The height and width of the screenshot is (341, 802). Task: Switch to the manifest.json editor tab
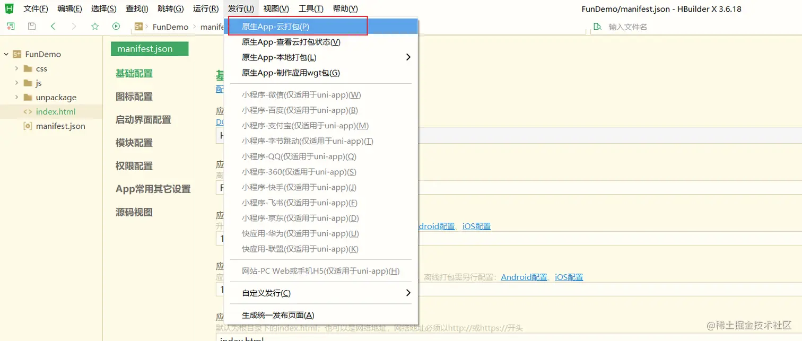pos(150,48)
